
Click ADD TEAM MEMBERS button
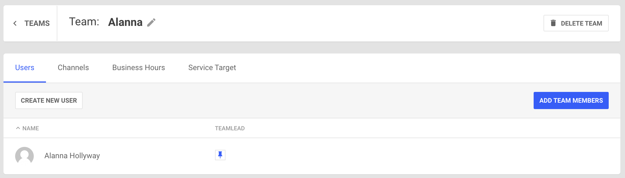tap(571, 101)
